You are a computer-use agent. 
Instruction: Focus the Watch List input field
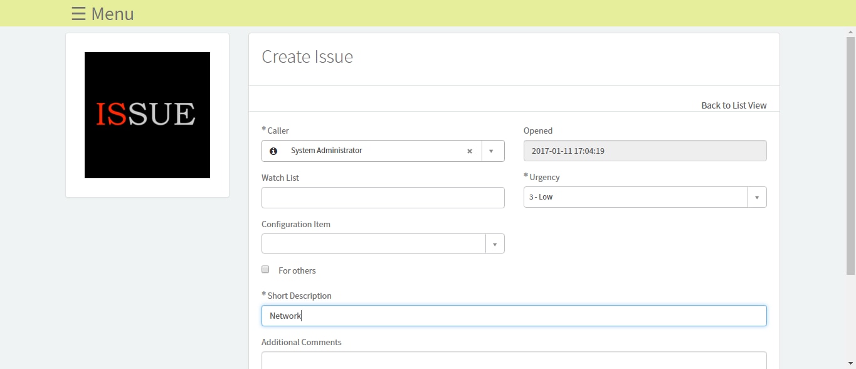tap(383, 198)
